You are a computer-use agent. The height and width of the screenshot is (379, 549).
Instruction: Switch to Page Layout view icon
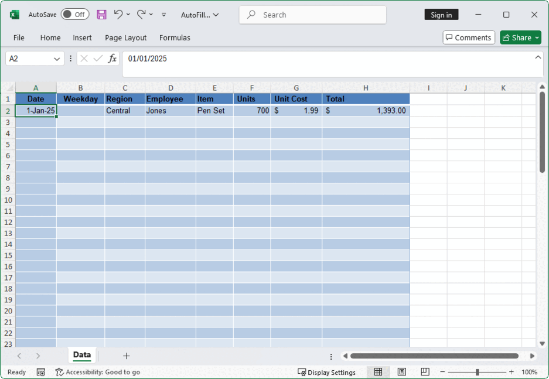point(401,372)
